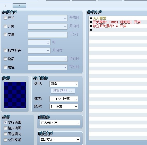Check the 允许穿透 option
The image size is (147, 145).
click(x=5, y=140)
